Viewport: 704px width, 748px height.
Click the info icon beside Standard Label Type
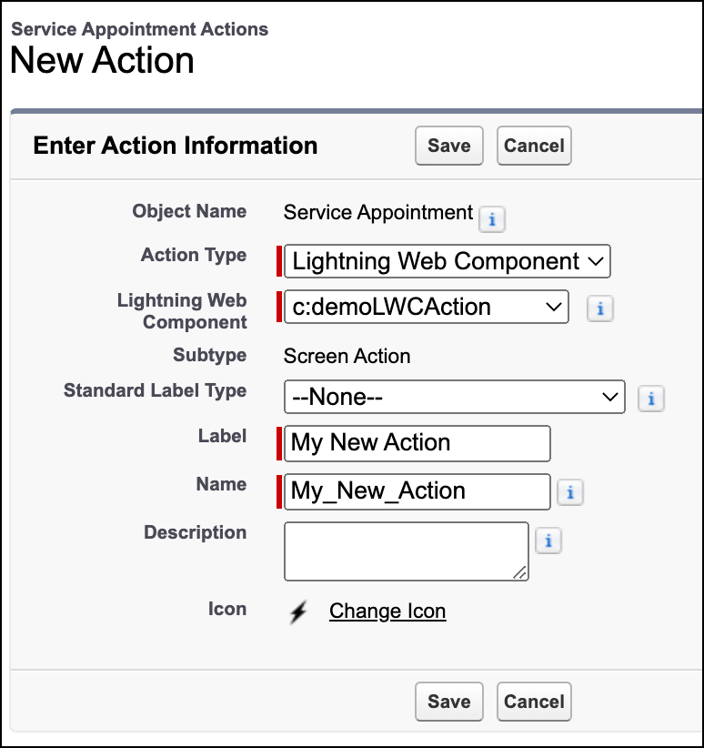tap(651, 398)
